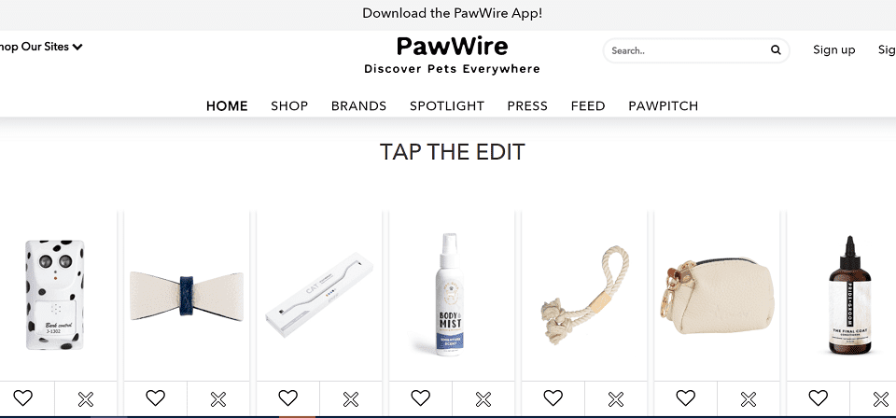Viewport: 896px width, 418px height.
Task: Dismiss the bow tie product
Action: tap(218, 399)
